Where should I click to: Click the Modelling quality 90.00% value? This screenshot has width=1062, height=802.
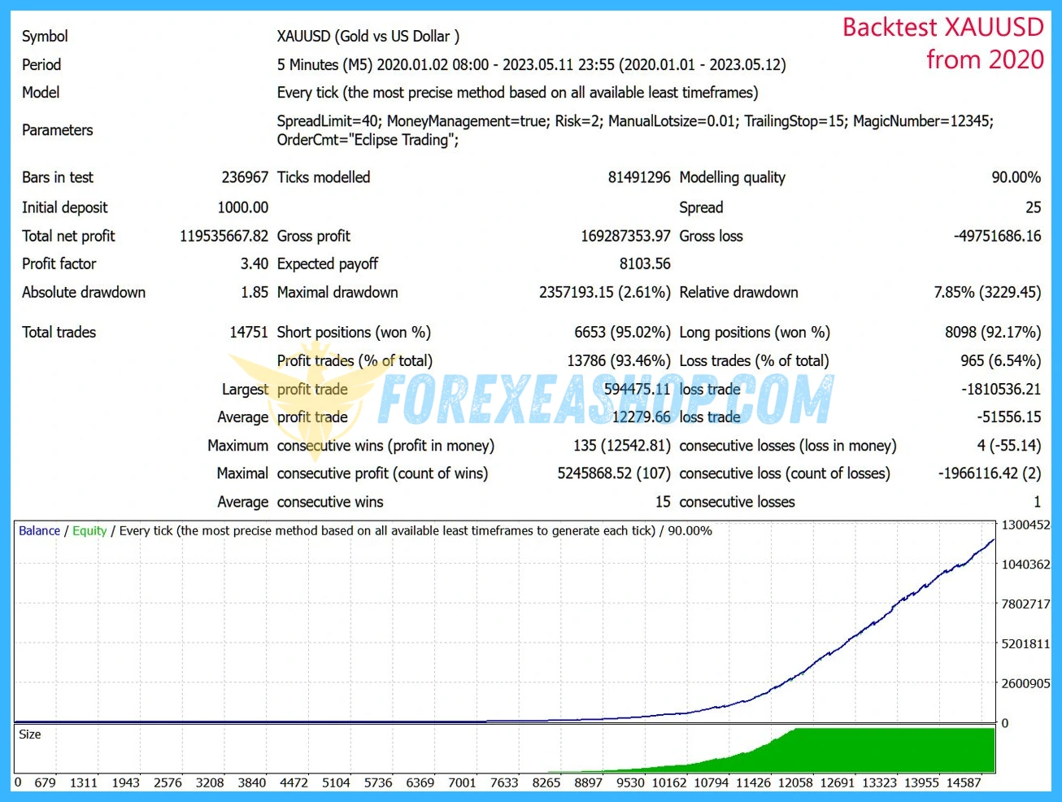[1016, 177]
